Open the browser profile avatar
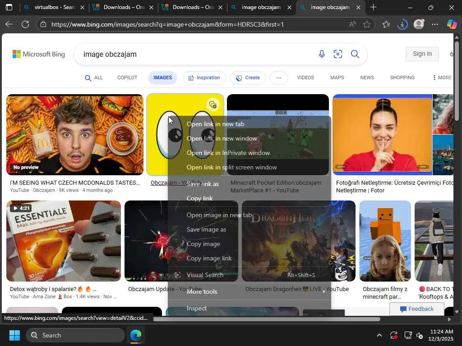 tap(419, 24)
